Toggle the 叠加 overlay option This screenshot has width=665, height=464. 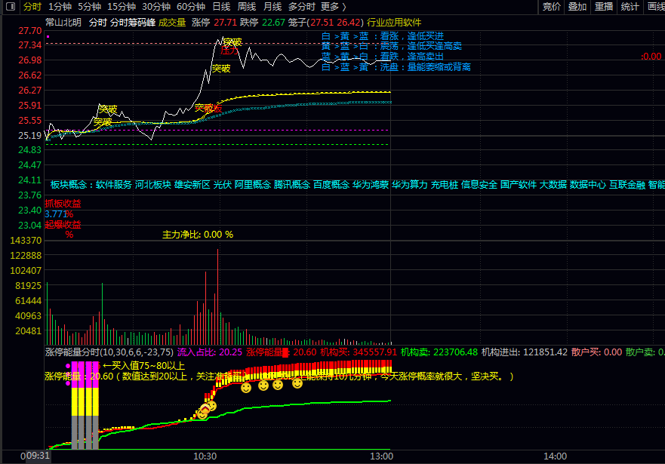(577, 6)
